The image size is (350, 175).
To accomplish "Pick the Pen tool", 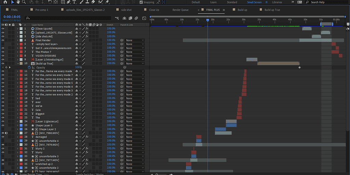I will point(68,2).
